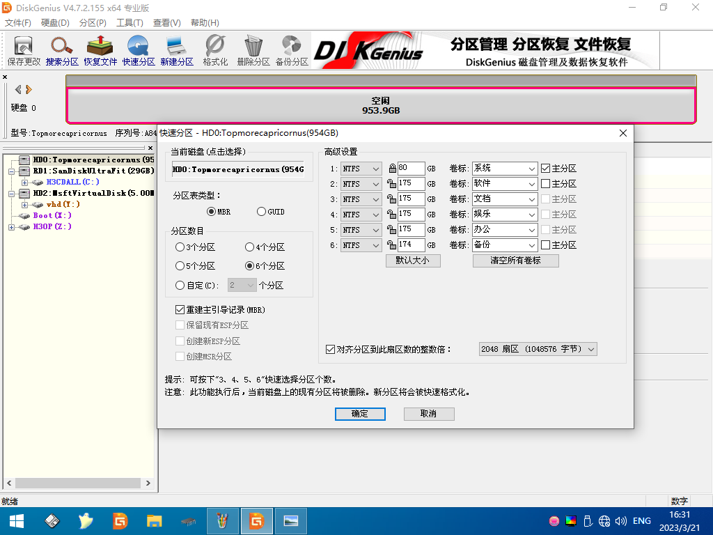Viewport: 713px width, 535px height.
Task: Toggle 主分区 checkbox for partition 2
Action: tap(546, 184)
